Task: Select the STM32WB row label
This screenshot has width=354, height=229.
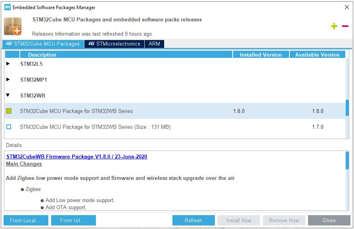Action: pyautogui.click(x=33, y=95)
